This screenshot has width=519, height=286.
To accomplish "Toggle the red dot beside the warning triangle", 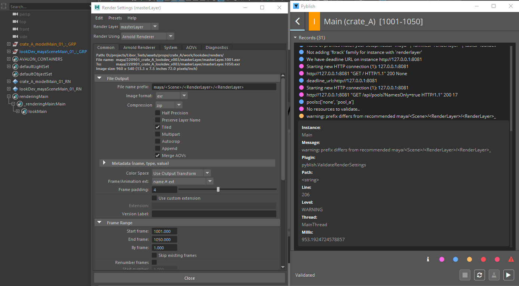I will click(497, 259).
